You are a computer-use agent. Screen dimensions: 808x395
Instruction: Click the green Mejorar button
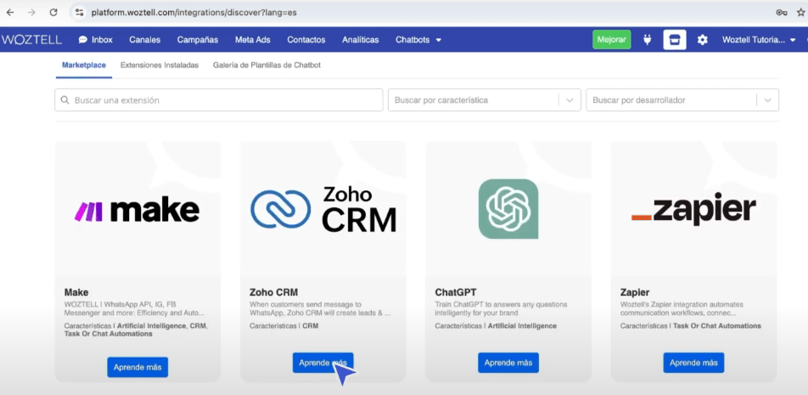click(612, 40)
